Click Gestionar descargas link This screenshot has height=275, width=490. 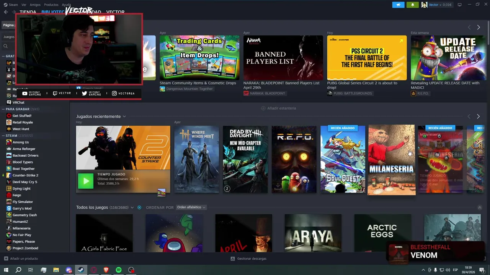coord(248,259)
